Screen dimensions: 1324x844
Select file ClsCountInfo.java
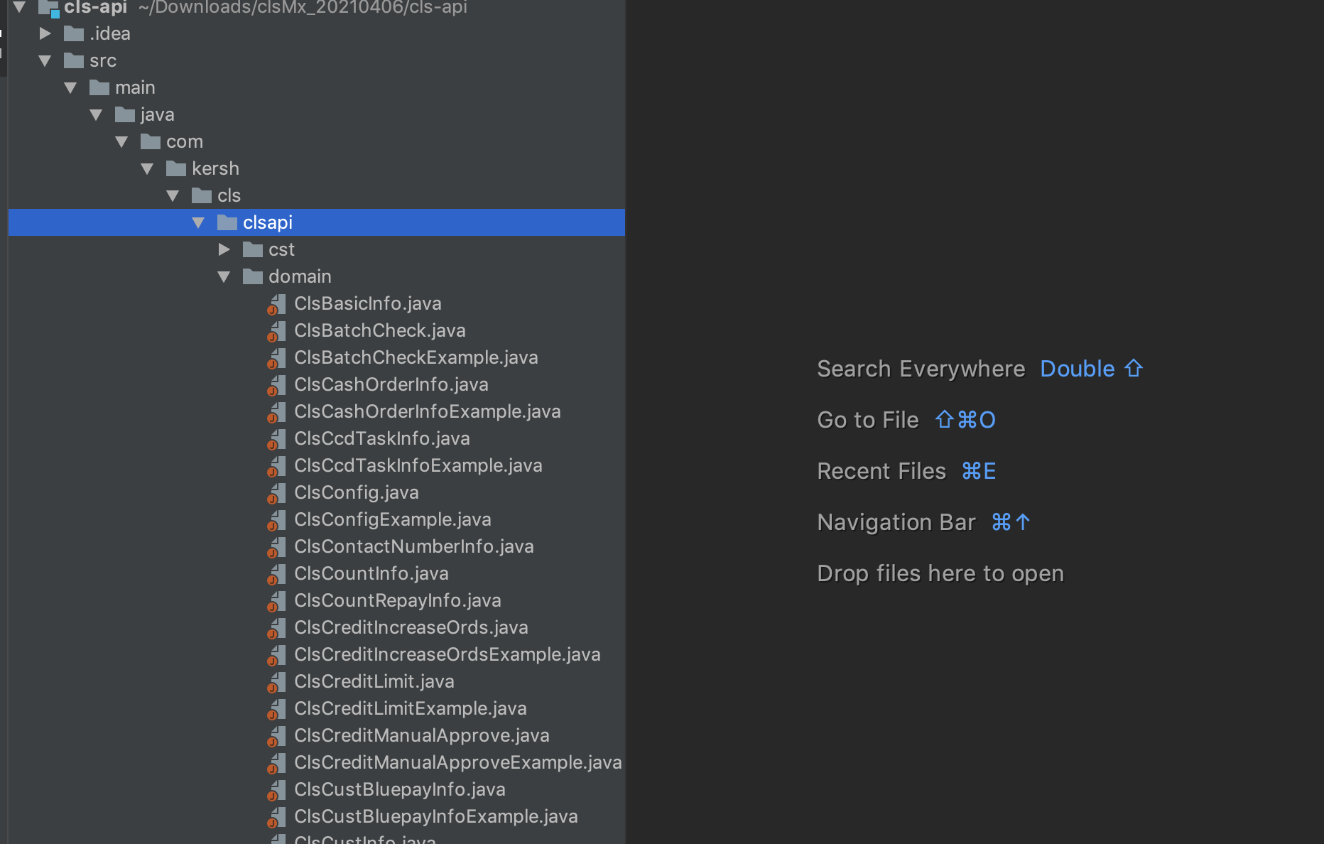pos(371,573)
